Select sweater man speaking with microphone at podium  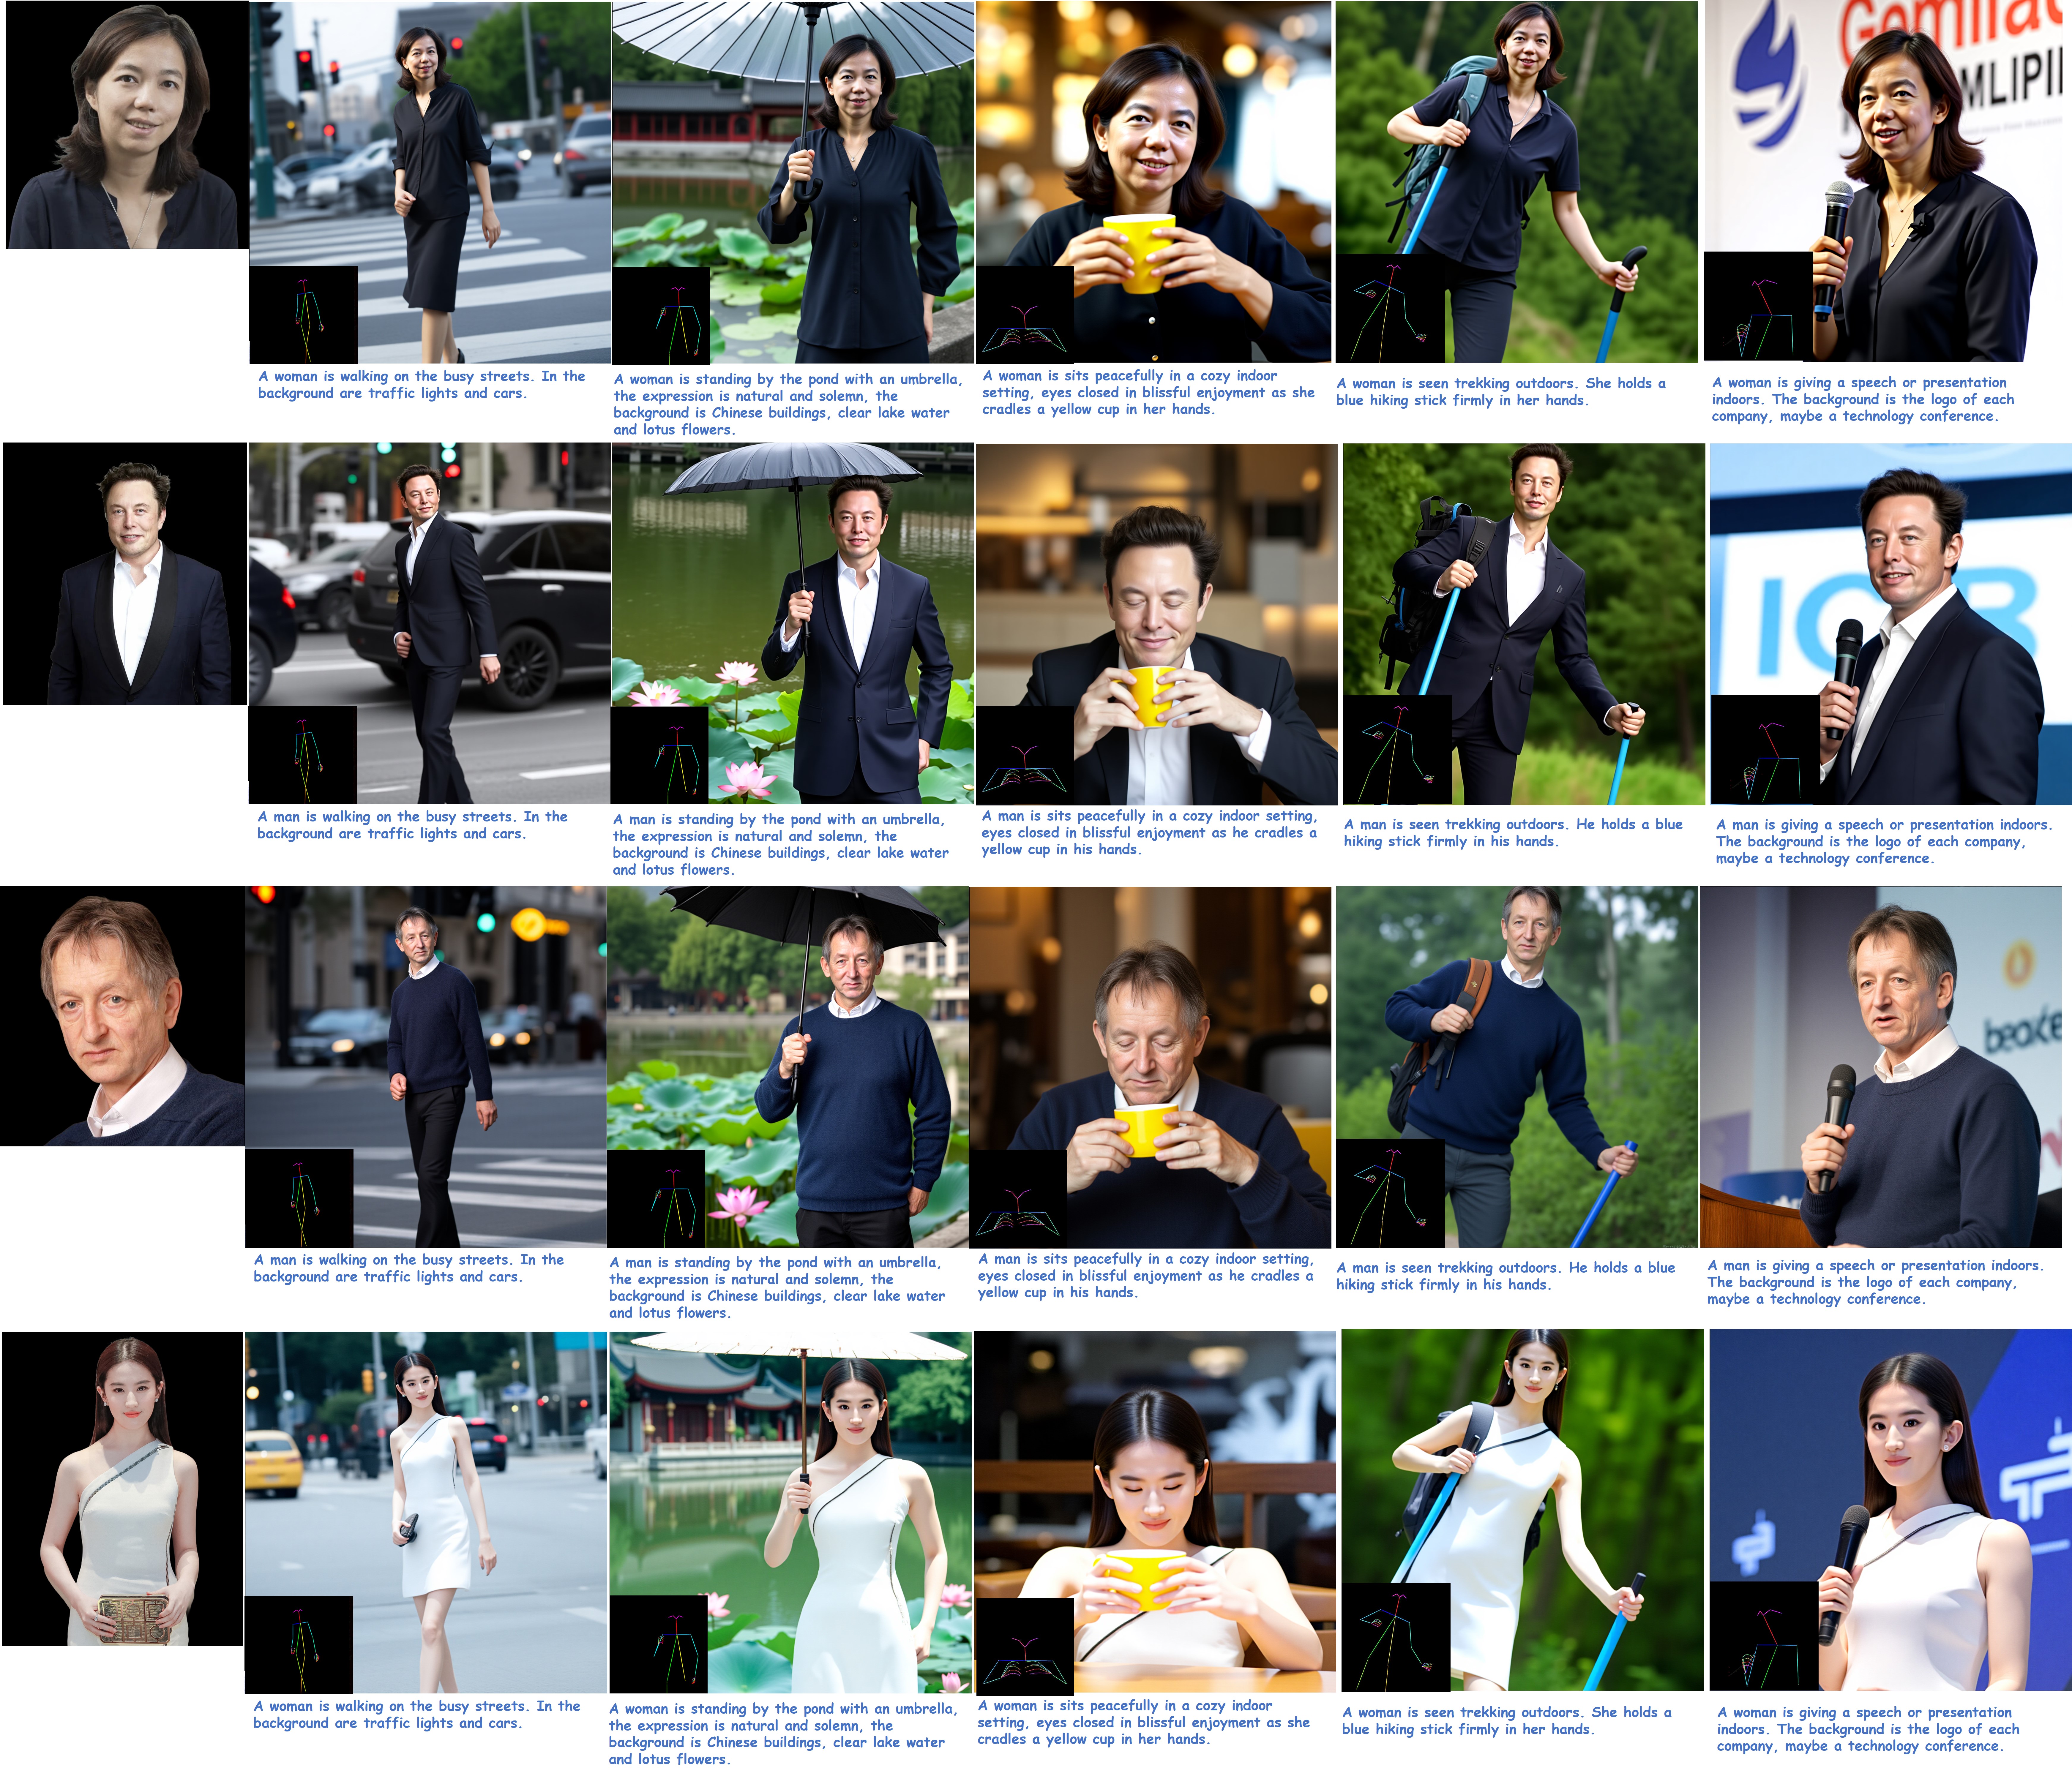[x=1880, y=1066]
